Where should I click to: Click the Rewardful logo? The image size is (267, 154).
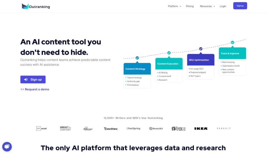[156, 129]
